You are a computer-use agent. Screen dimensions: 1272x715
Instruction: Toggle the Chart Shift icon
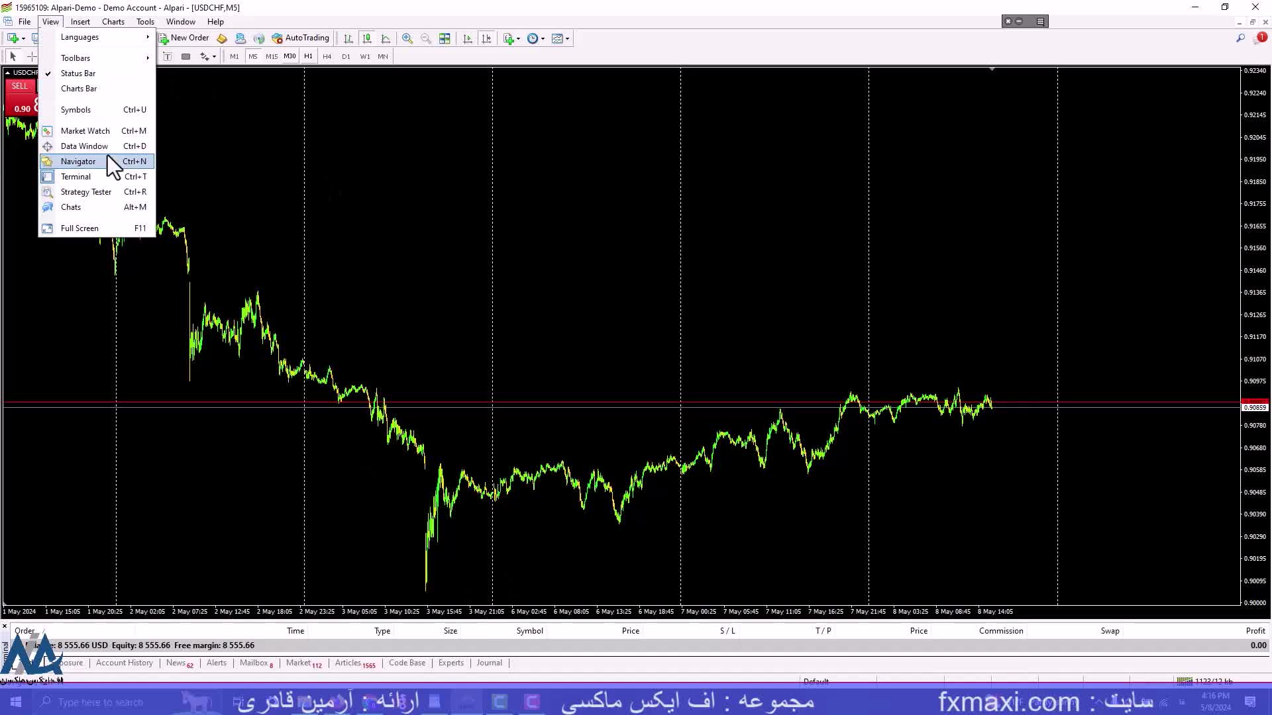pyautogui.click(x=486, y=38)
